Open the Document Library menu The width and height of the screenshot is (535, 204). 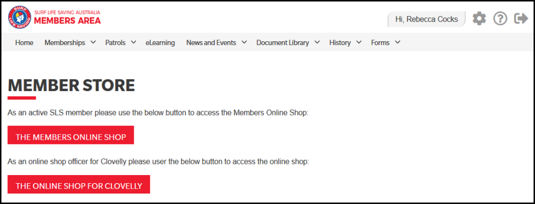tap(282, 43)
